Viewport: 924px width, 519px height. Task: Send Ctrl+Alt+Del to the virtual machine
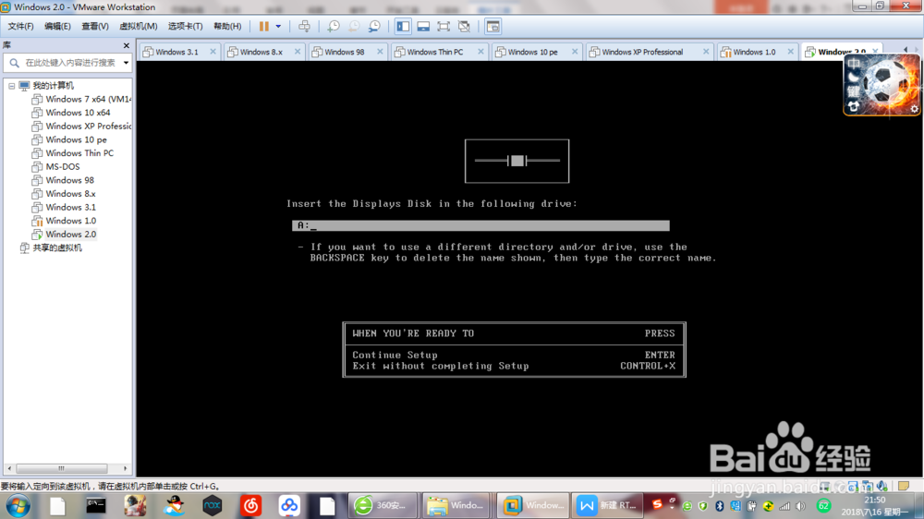pos(304,27)
